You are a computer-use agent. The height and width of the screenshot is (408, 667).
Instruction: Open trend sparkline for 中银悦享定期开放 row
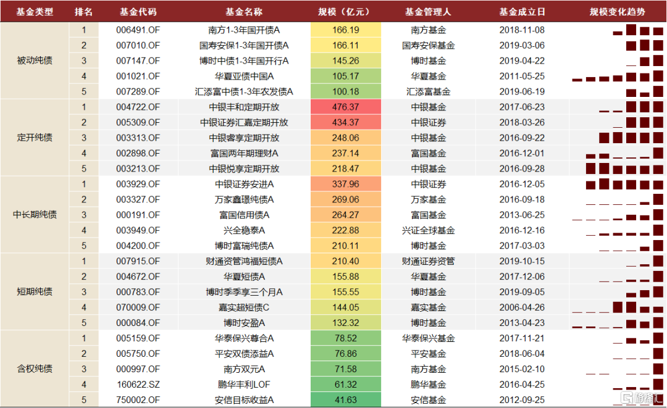tap(624, 169)
